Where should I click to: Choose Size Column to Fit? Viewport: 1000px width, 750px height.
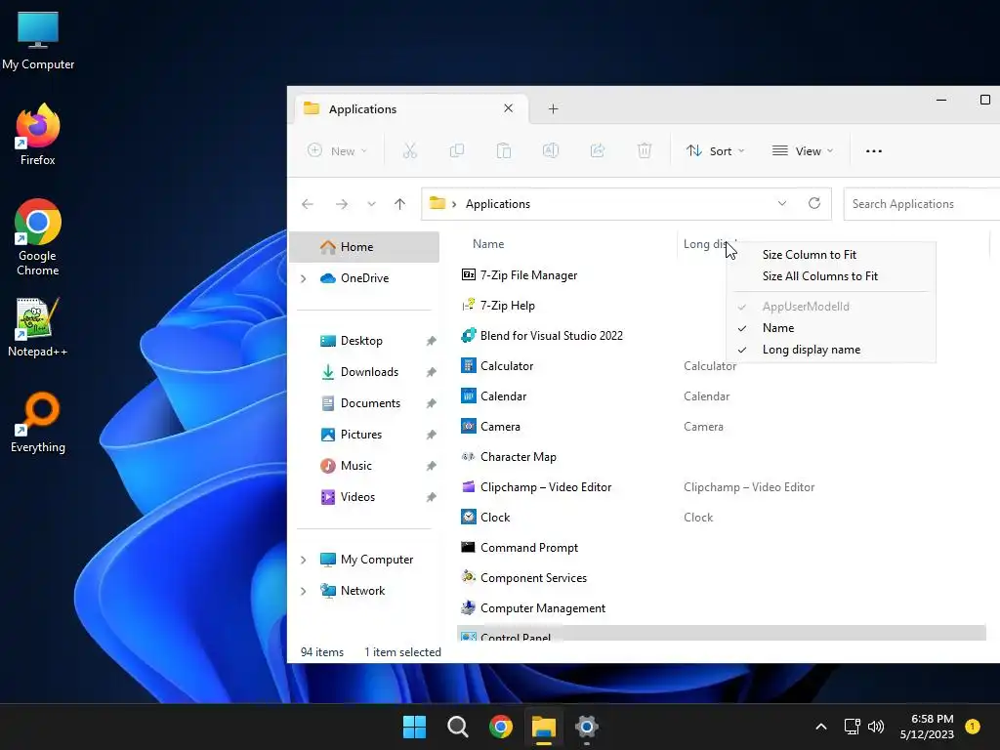810,255
